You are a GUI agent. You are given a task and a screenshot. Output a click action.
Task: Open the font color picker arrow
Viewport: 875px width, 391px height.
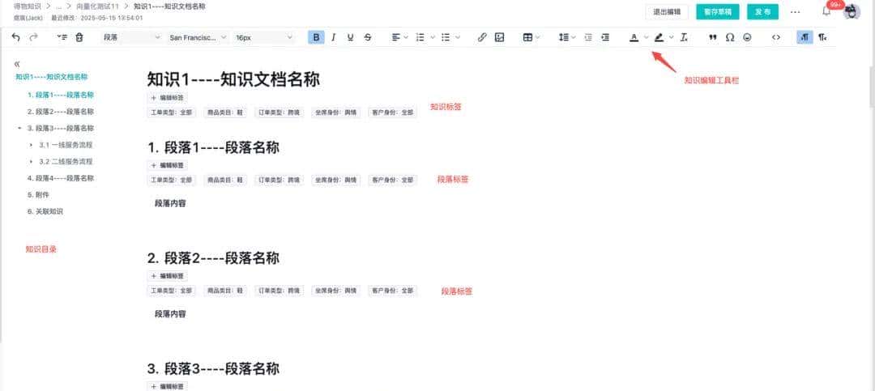(x=647, y=37)
